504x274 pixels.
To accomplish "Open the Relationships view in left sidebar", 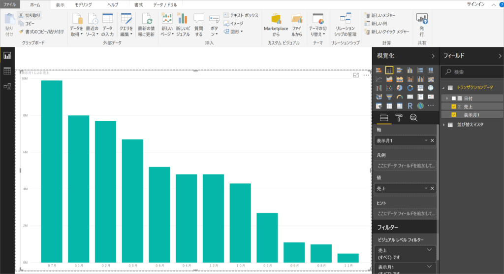I will (7, 86).
